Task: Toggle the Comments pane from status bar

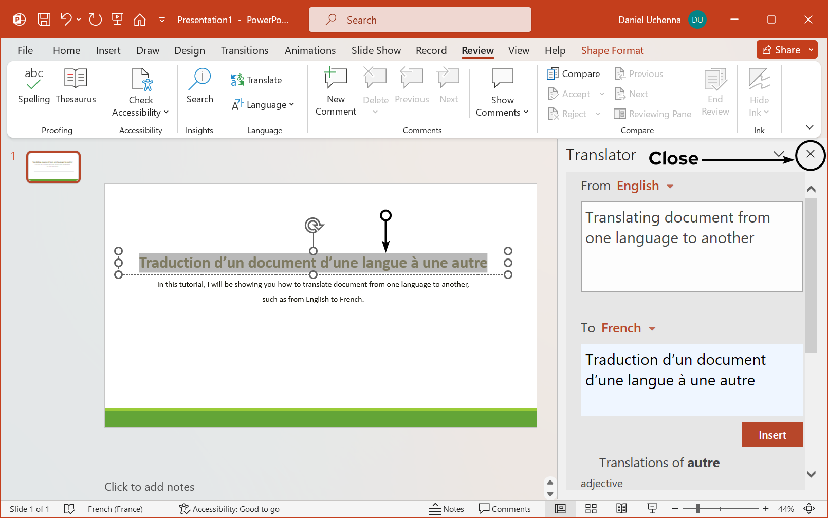Action: 505,509
